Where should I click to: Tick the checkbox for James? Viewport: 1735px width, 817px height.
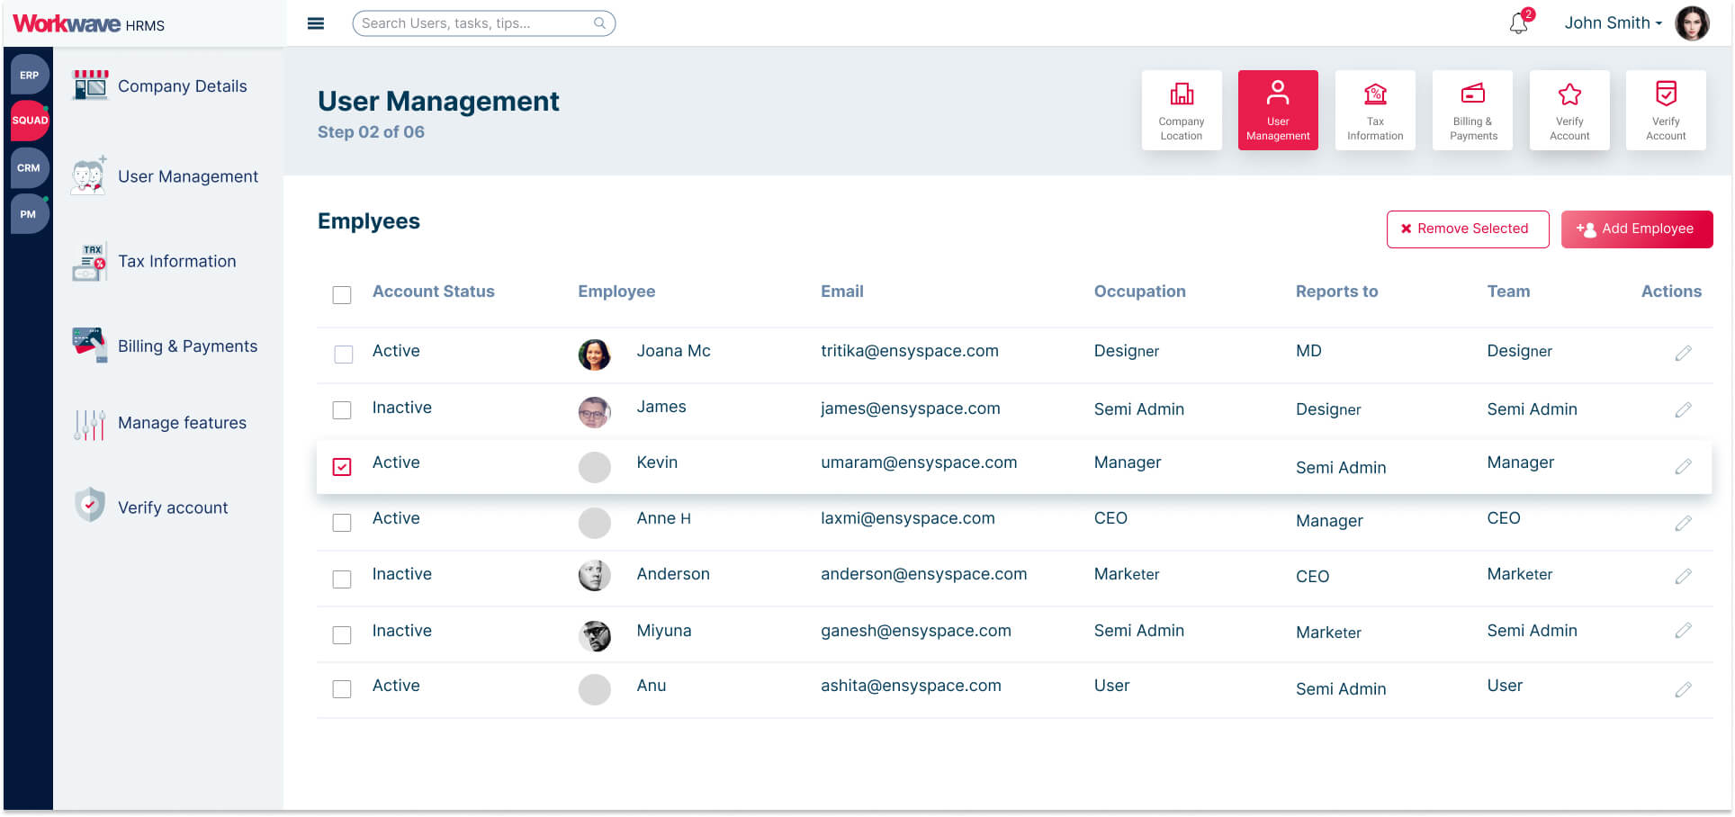click(342, 410)
